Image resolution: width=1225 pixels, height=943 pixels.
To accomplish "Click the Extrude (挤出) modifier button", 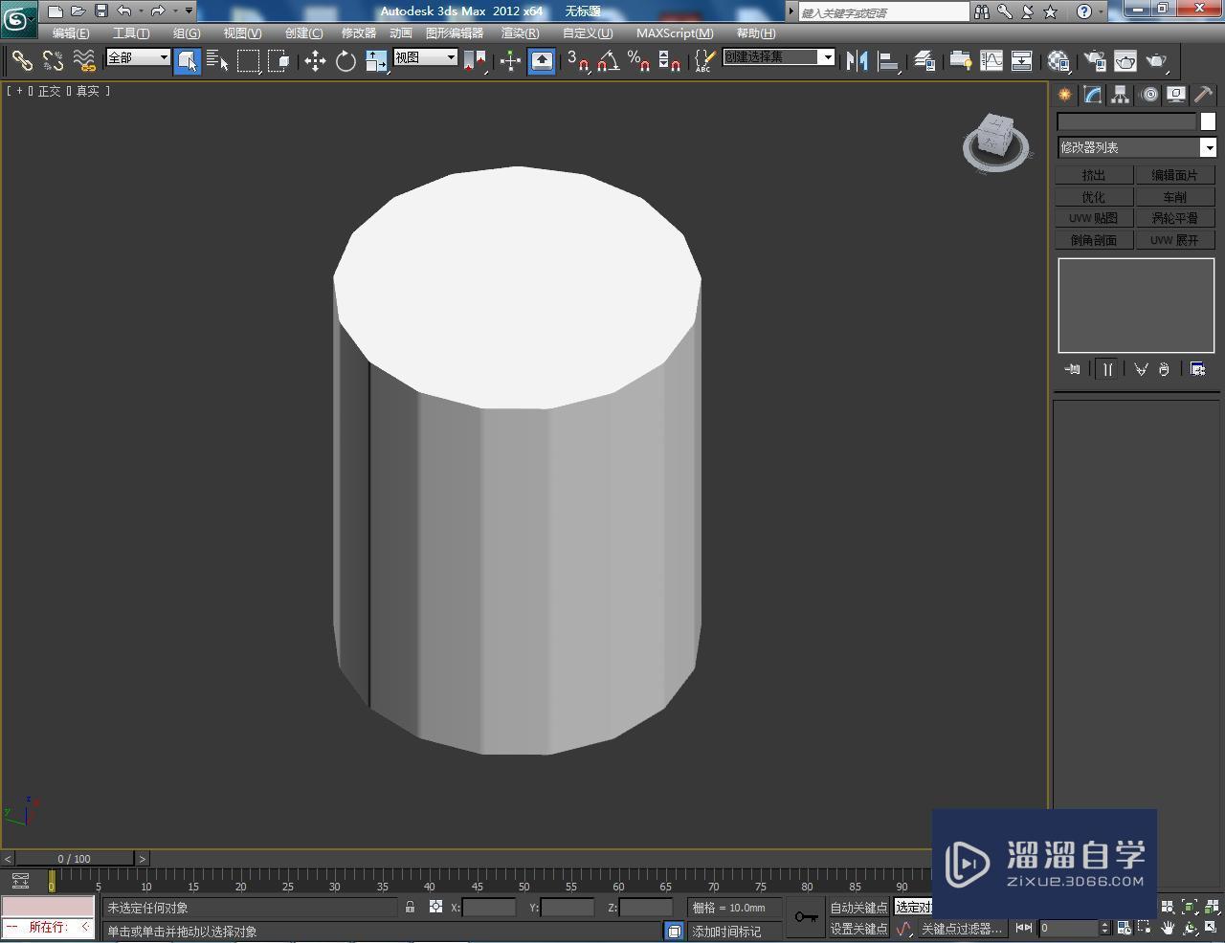I will click(1093, 175).
